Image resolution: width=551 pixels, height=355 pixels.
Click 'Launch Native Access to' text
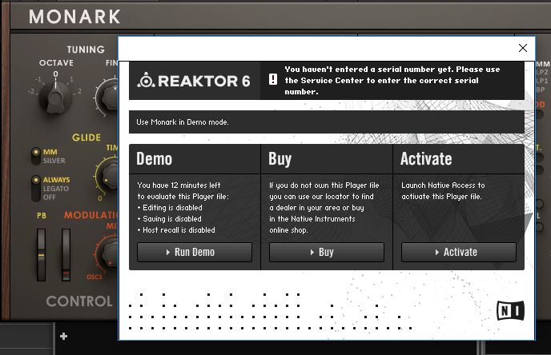point(443,185)
